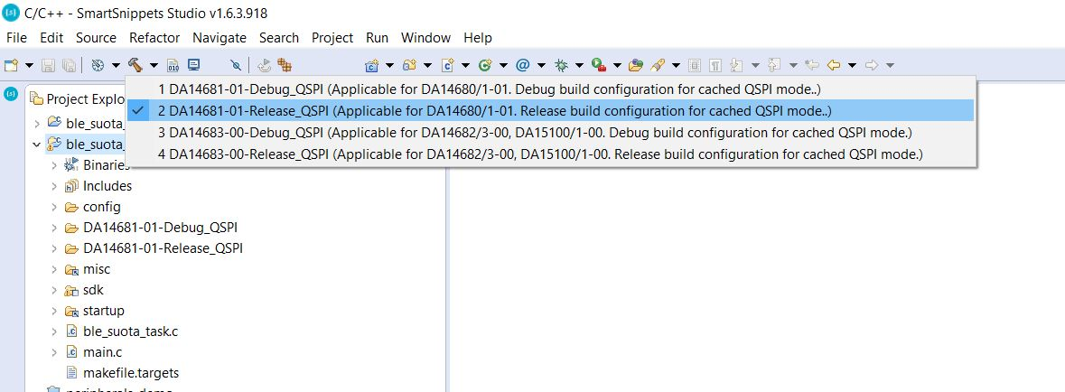This screenshot has height=392, width=1065.
Task: Click the orange grid blocks icon
Action: [285, 65]
